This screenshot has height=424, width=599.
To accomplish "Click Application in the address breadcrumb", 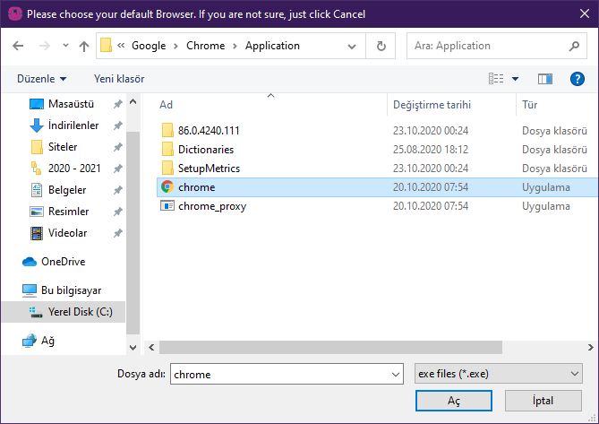I will click(272, 46).
